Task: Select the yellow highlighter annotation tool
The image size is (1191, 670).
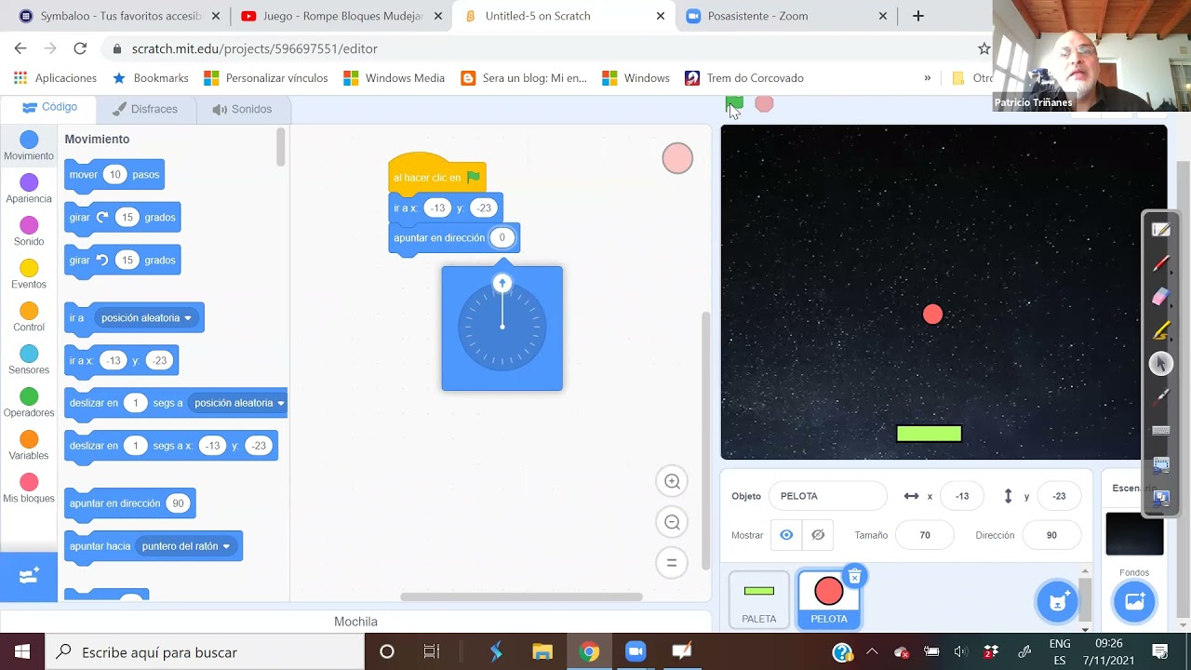Action: pyautogui.click(x=1160, y=330)
